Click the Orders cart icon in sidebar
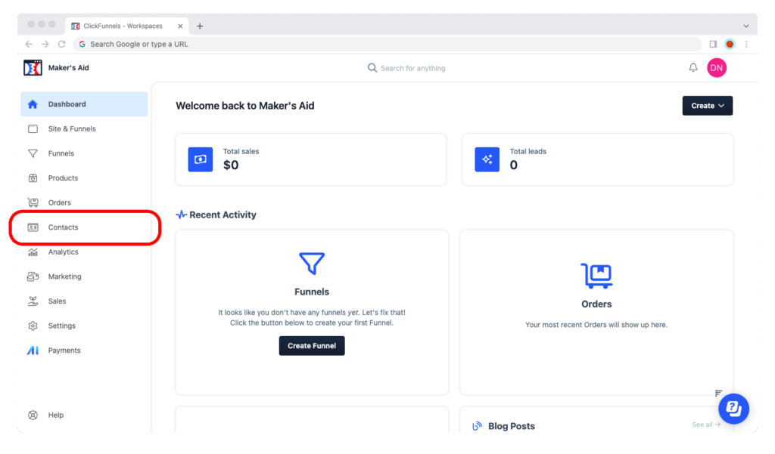The width and height of the screenshot is (775, 454). pos(33,202)
